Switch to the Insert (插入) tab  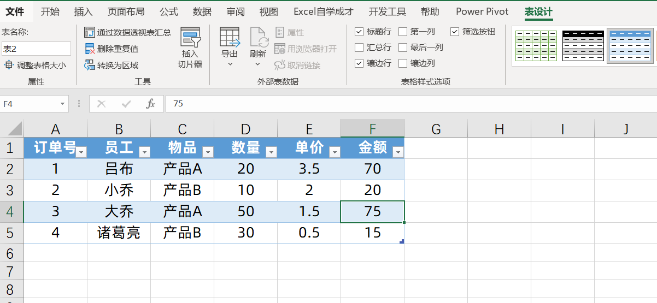pyautogui.click(x=83, y=11)
